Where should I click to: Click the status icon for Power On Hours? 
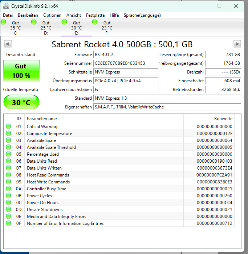pyautogui.click(x=8, y=202)
